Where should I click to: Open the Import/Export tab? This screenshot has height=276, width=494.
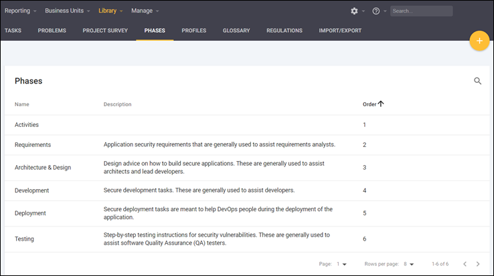pos(341,31)
